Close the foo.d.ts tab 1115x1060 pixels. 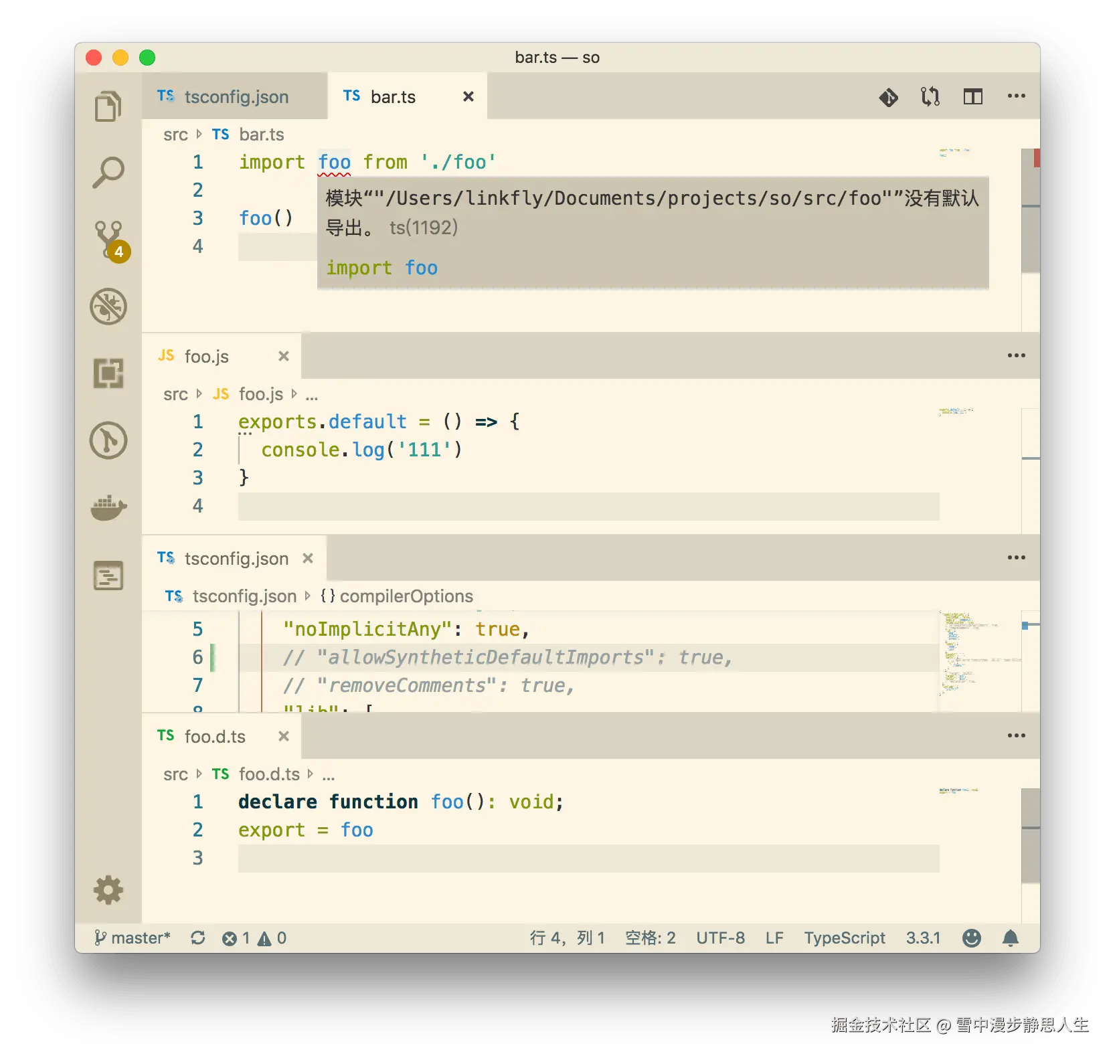[284, 736]
